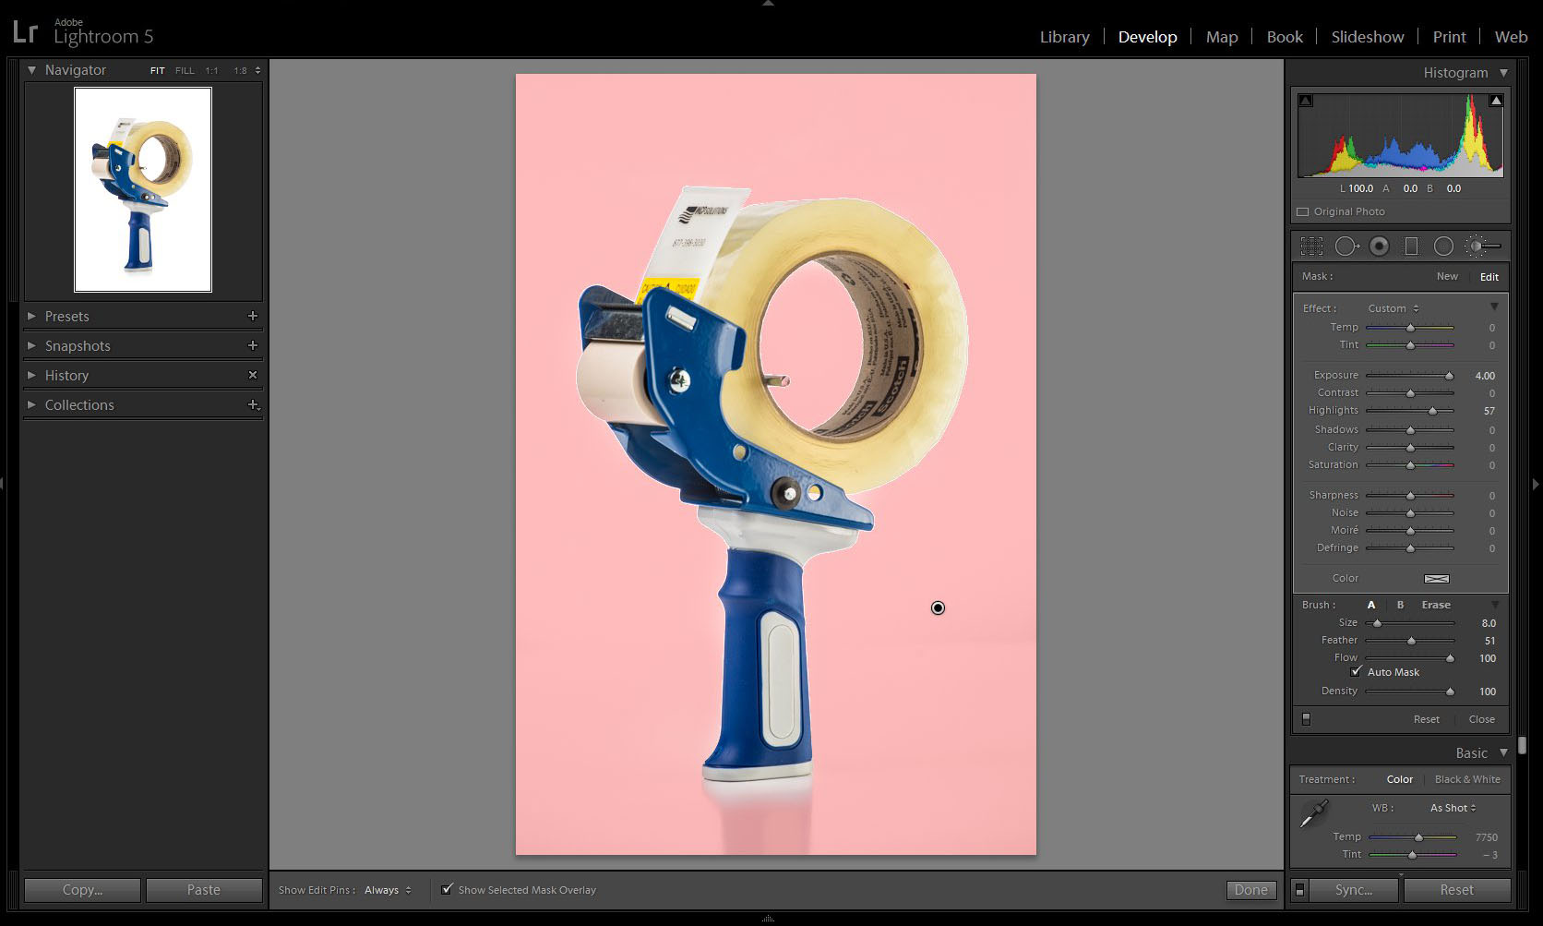Click New mask option

[x=1447, y=276]
